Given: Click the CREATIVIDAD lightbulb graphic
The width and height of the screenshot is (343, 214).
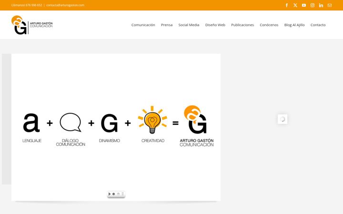Looking at the screenshot, I should (152, 120).
